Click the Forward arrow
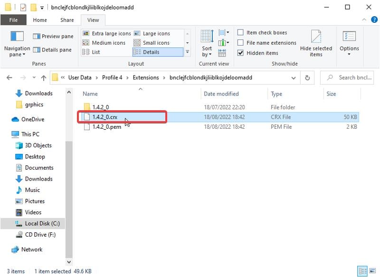380x277 pixels. point(23,77)
